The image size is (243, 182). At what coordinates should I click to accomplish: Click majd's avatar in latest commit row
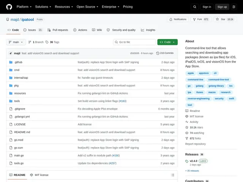point(11,53)
